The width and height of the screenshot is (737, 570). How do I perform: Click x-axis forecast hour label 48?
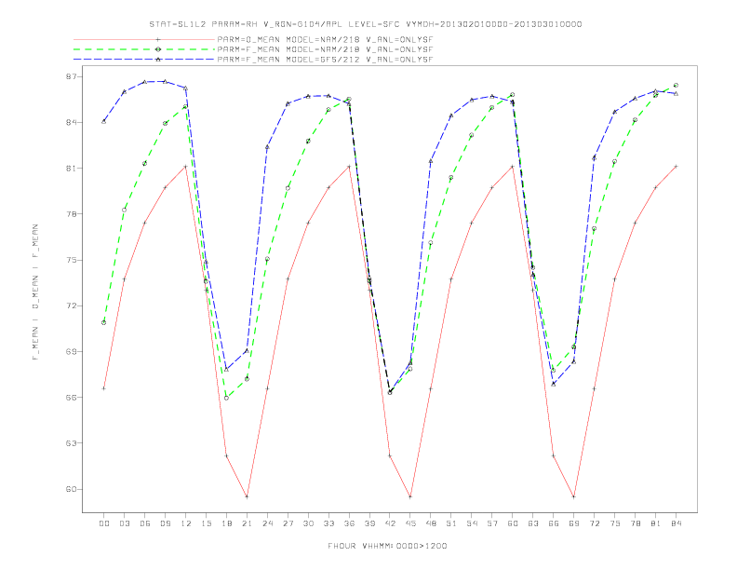click(431, 523)
